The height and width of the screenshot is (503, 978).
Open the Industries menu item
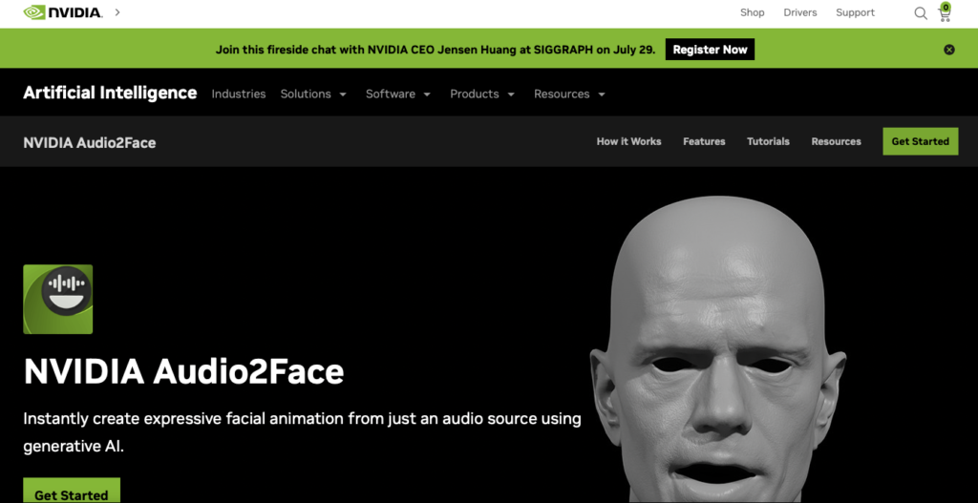point(238,94)
